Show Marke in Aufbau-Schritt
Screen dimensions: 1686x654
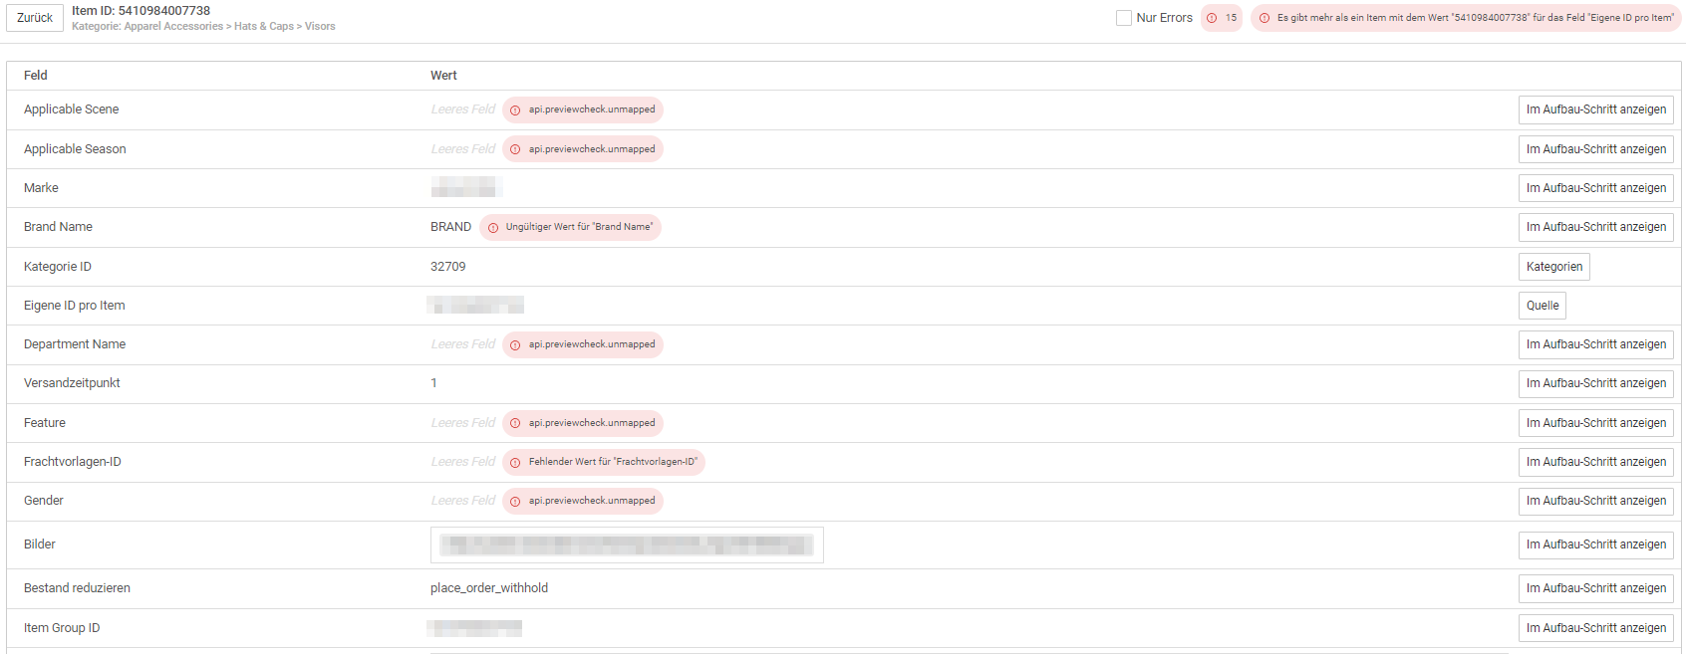click(1595, 188)
